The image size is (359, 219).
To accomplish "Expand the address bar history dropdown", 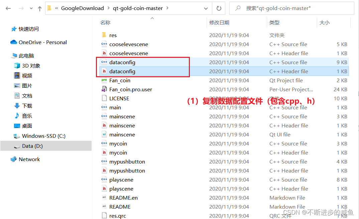I will [x=206, y=8].
